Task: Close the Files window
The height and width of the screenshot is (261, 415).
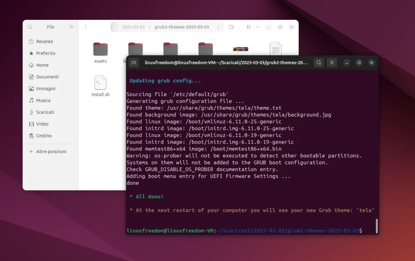Action: click(x=291, y=27)
